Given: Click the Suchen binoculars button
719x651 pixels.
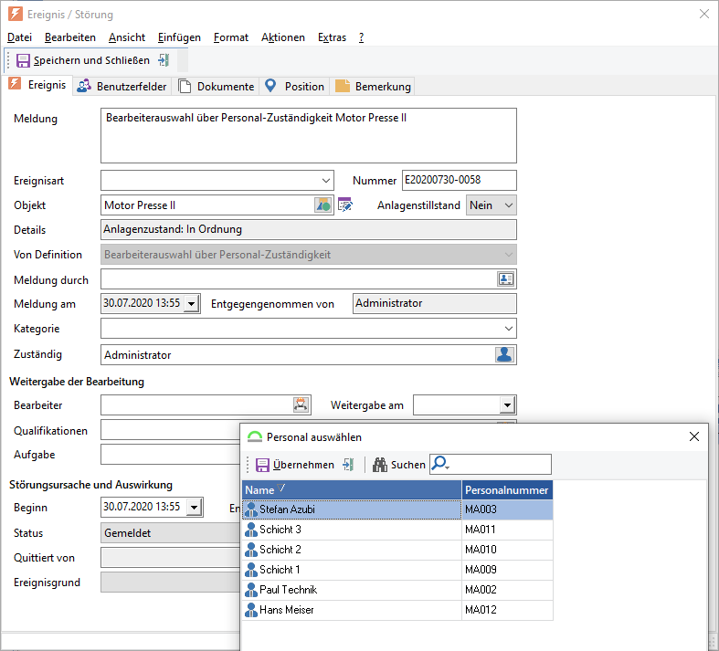Looking at the screenshot, I should (x=399, y=465).
